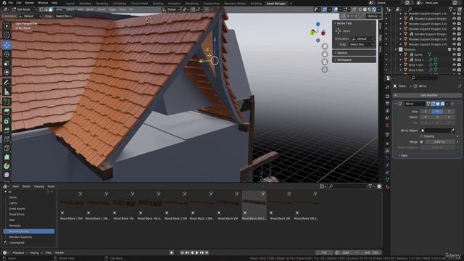The image size is (464, 261).
Task: Toggle visibility of the Windows collection
Action: (x=454, y=49)
